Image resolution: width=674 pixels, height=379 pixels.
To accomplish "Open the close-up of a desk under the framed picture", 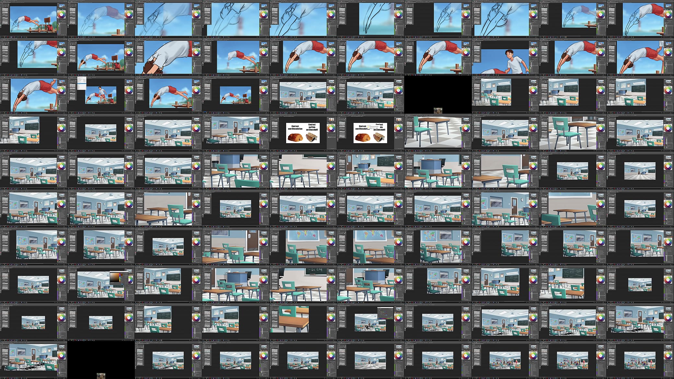I will 573,208.
